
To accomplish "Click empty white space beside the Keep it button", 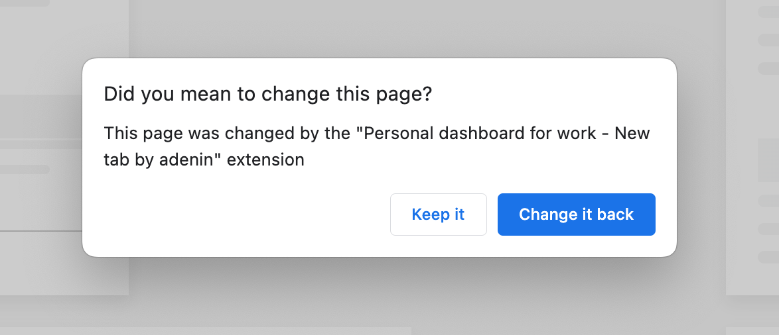I will (238, 215).
